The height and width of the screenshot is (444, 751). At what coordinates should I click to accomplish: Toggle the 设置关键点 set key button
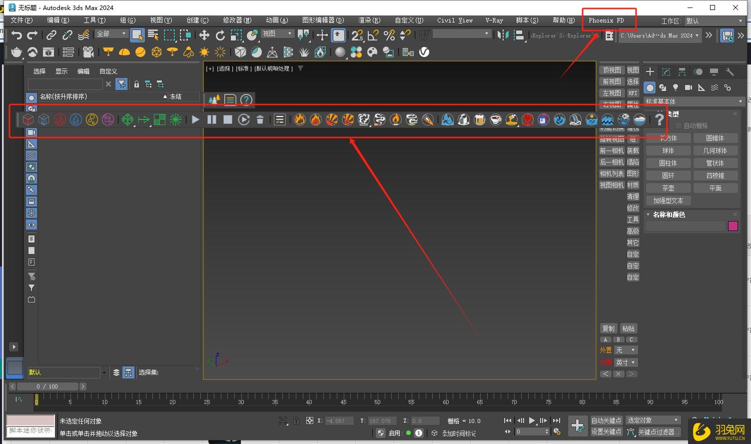click(606, 431)
